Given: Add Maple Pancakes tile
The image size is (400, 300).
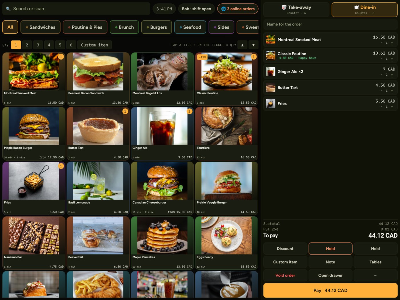Looking at the screenshot, I should click(x=162, y=243).
